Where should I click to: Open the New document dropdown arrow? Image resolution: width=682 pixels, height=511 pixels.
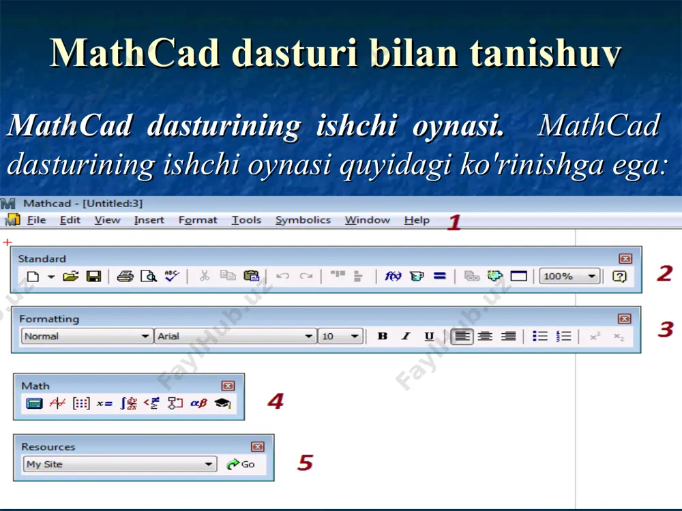(x=51, y=277)
